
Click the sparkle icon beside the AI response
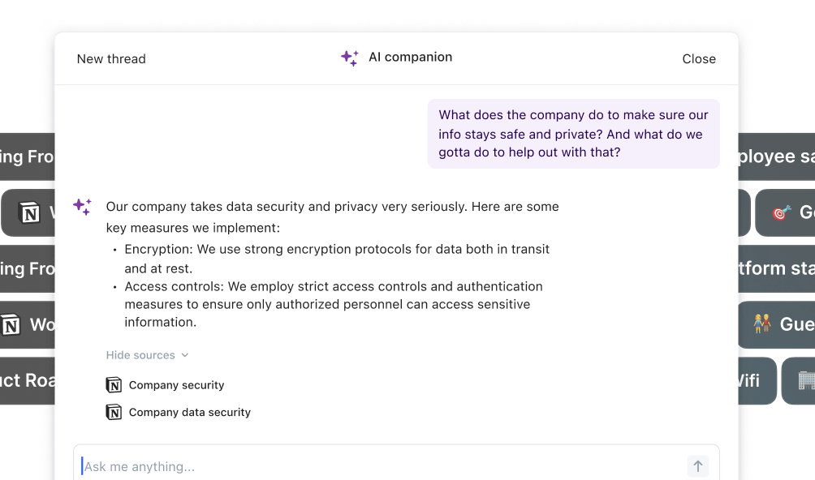pyautogui.click(x=82, y=207)
